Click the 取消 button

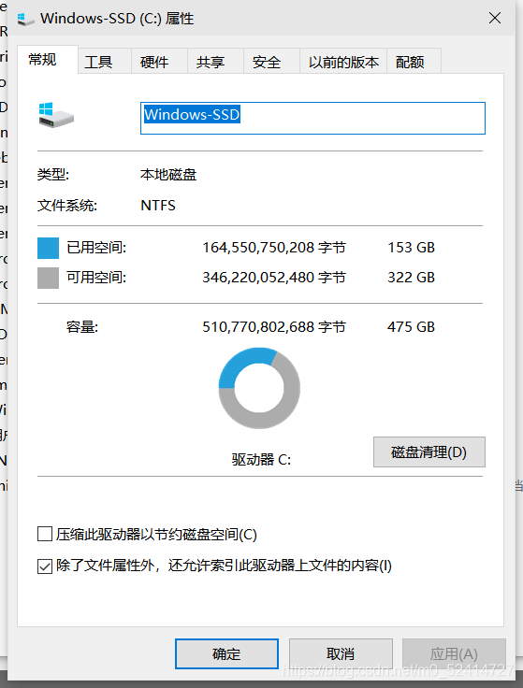(x=341, y=653)
